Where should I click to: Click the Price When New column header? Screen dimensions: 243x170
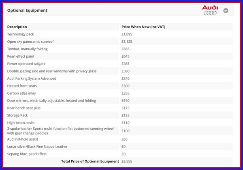143,27
